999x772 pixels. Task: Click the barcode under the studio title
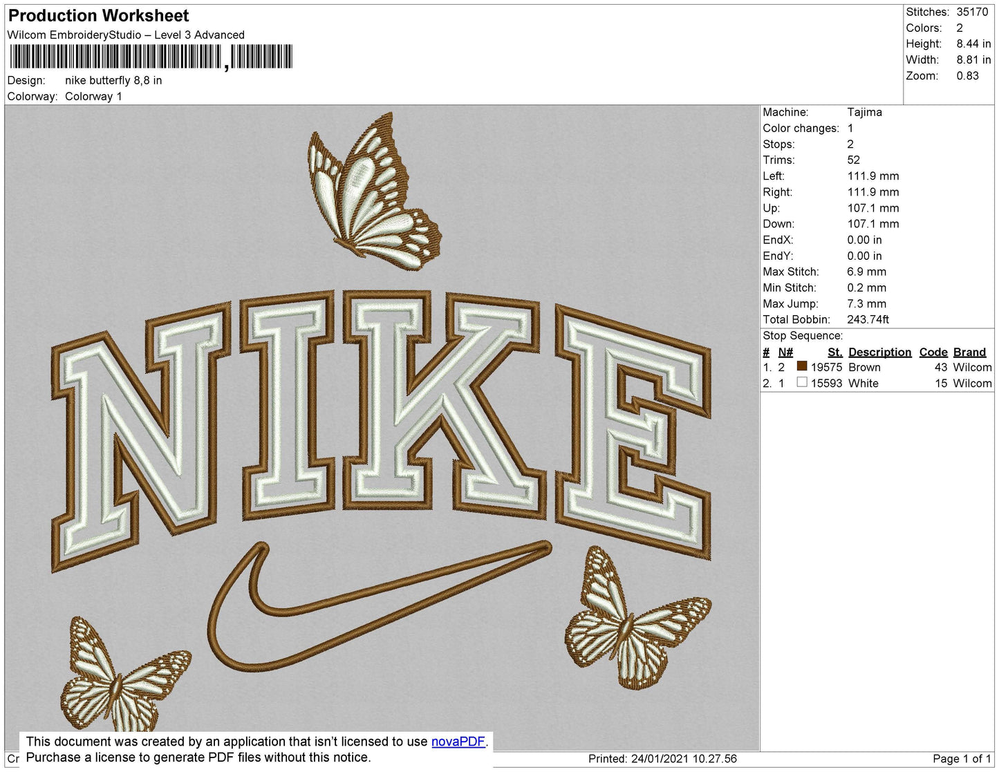point(151,57)
